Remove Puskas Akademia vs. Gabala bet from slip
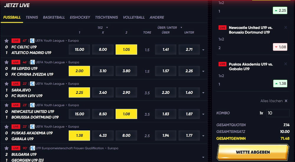This screenshot has width=295, height=162. click(286, 64)
